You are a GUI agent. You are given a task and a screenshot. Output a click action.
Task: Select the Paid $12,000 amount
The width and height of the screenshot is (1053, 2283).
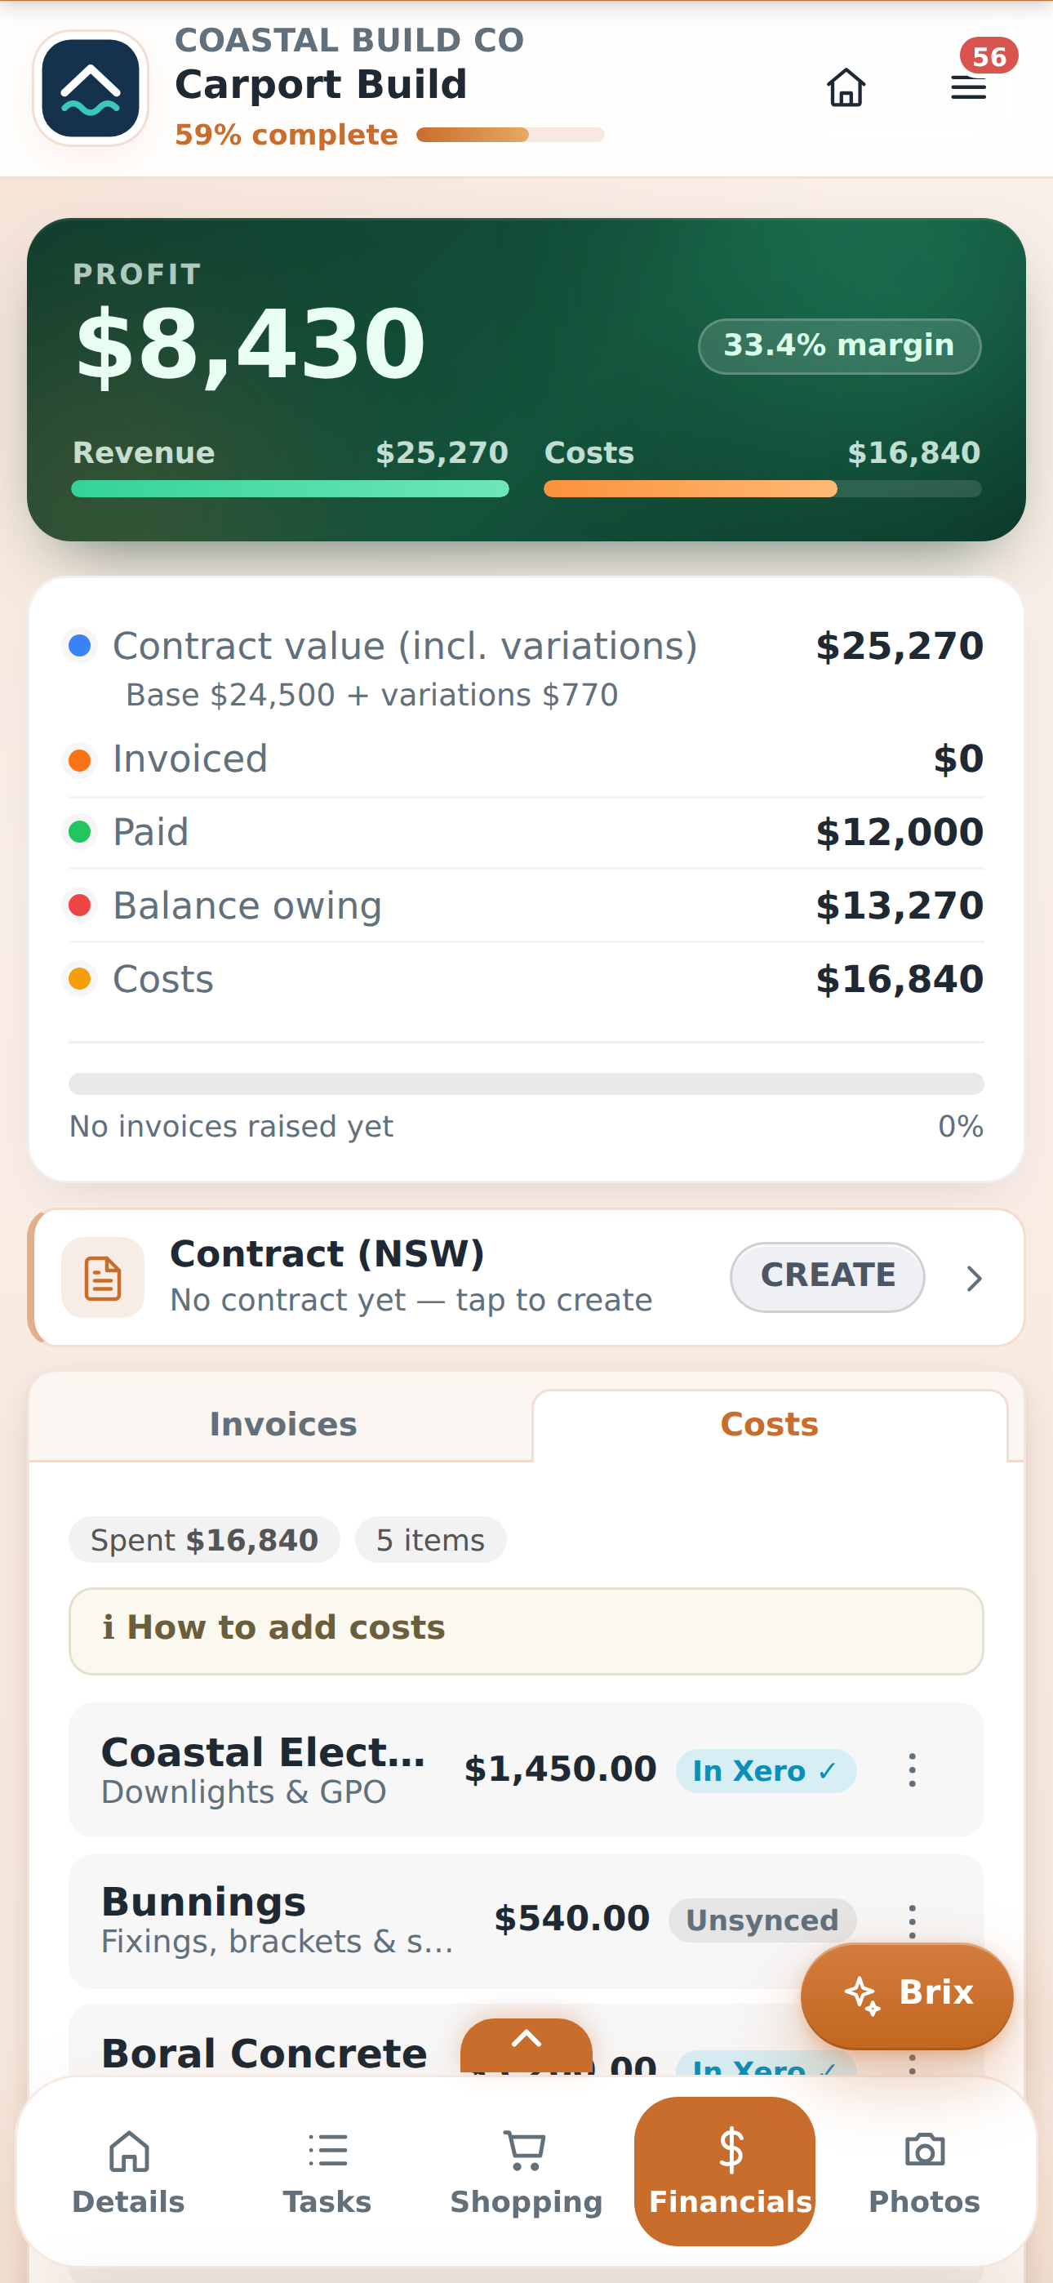(900, 832)
